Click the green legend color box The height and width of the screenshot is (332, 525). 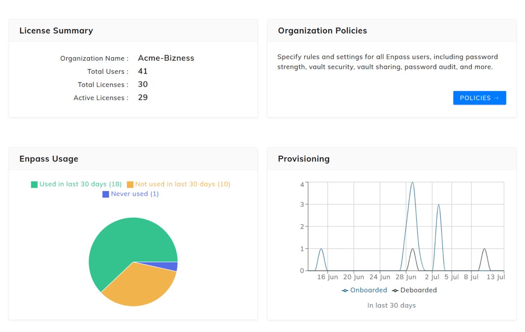pyautogui.click(x=34, y=184)
